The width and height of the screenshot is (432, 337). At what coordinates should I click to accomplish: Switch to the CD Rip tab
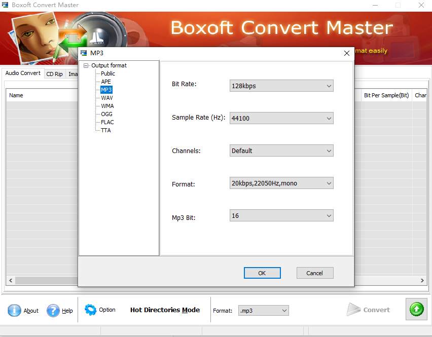(55, 74)
